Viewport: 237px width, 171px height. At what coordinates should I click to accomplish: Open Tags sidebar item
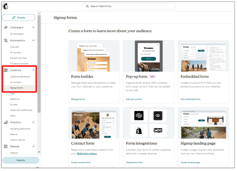12,94
